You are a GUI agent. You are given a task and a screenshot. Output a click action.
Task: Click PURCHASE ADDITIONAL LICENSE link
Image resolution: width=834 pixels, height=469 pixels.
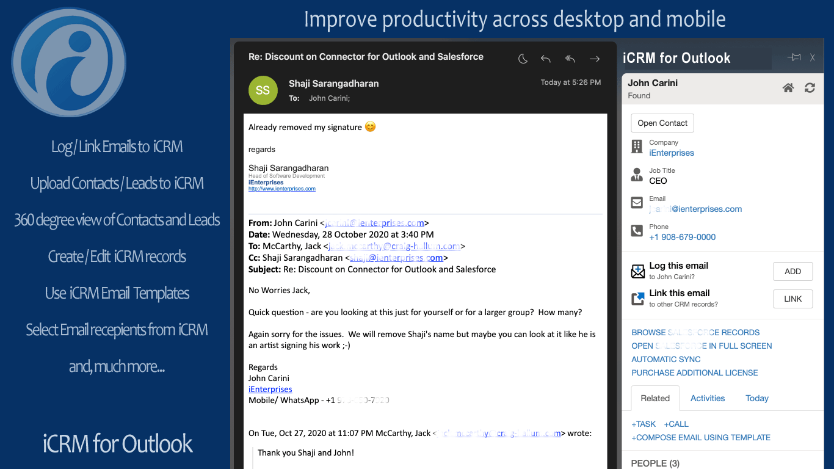(x=695, y=373)
